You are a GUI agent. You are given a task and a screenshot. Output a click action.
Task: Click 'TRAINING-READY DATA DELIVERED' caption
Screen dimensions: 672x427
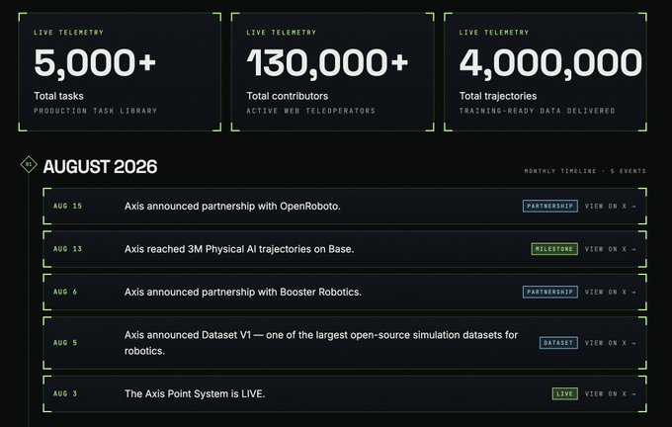tap(537, 111)
